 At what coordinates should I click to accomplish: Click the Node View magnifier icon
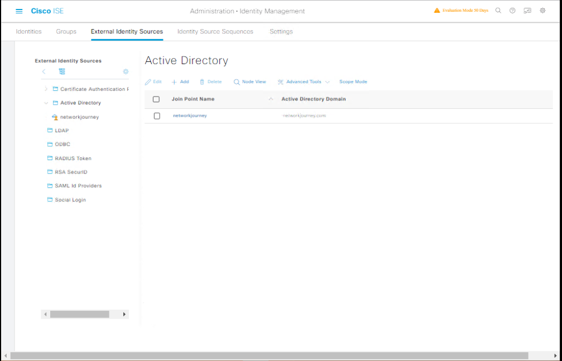pos(237,82)
